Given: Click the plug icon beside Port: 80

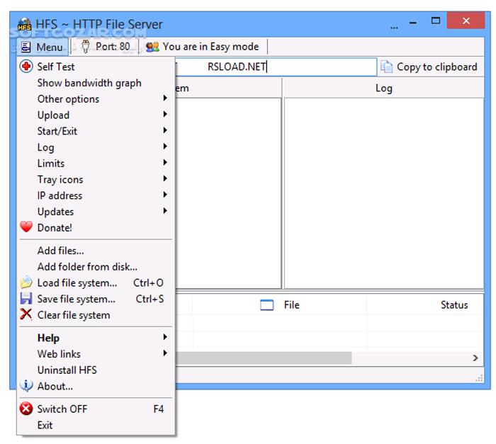Looking at the screenshot, I should point(85,47).
